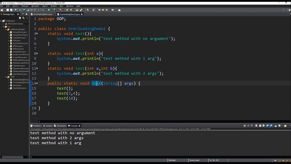
Task: Open the File menu
Action: tap(2, 6)
